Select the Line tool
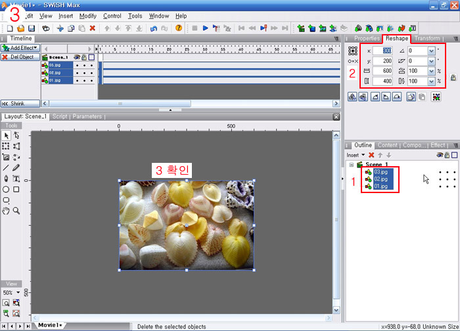This screenshot has height=331, width=460. tap(6, 167)
